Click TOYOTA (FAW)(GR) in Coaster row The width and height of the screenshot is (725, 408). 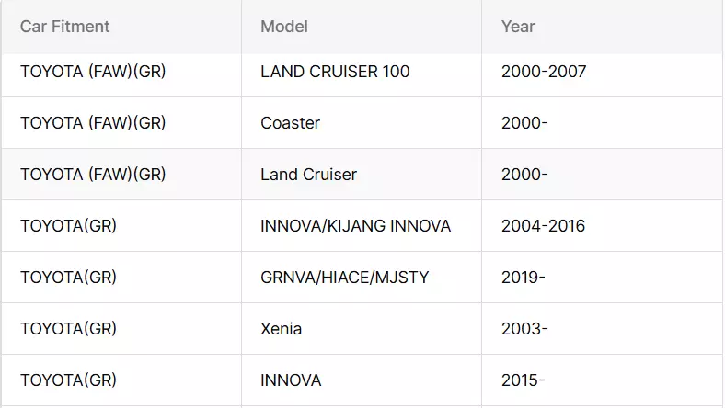click(93, 123)
